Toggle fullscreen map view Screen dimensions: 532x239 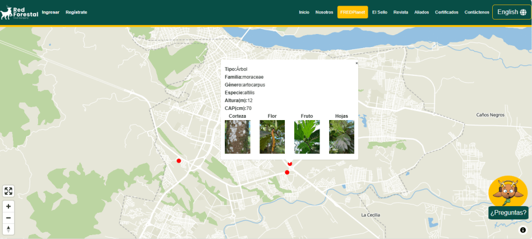click(8, 191)
